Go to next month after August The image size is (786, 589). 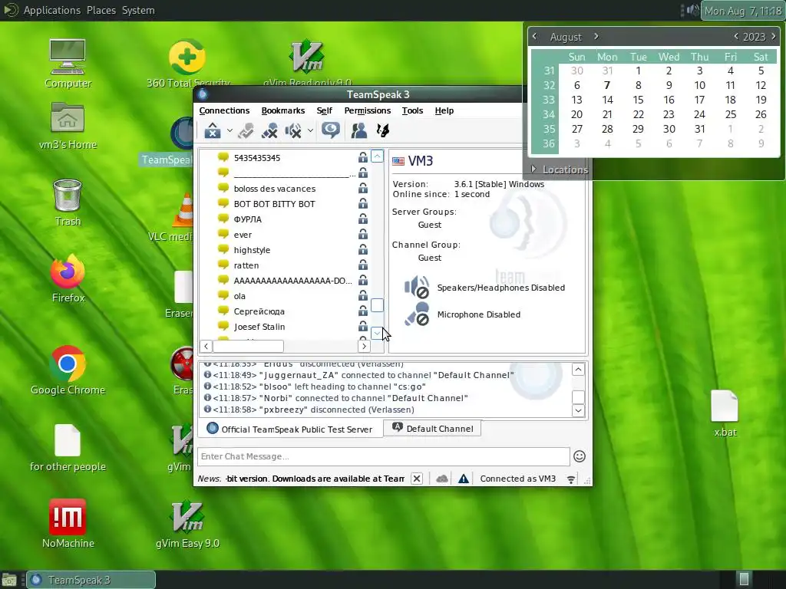point(596,37)
